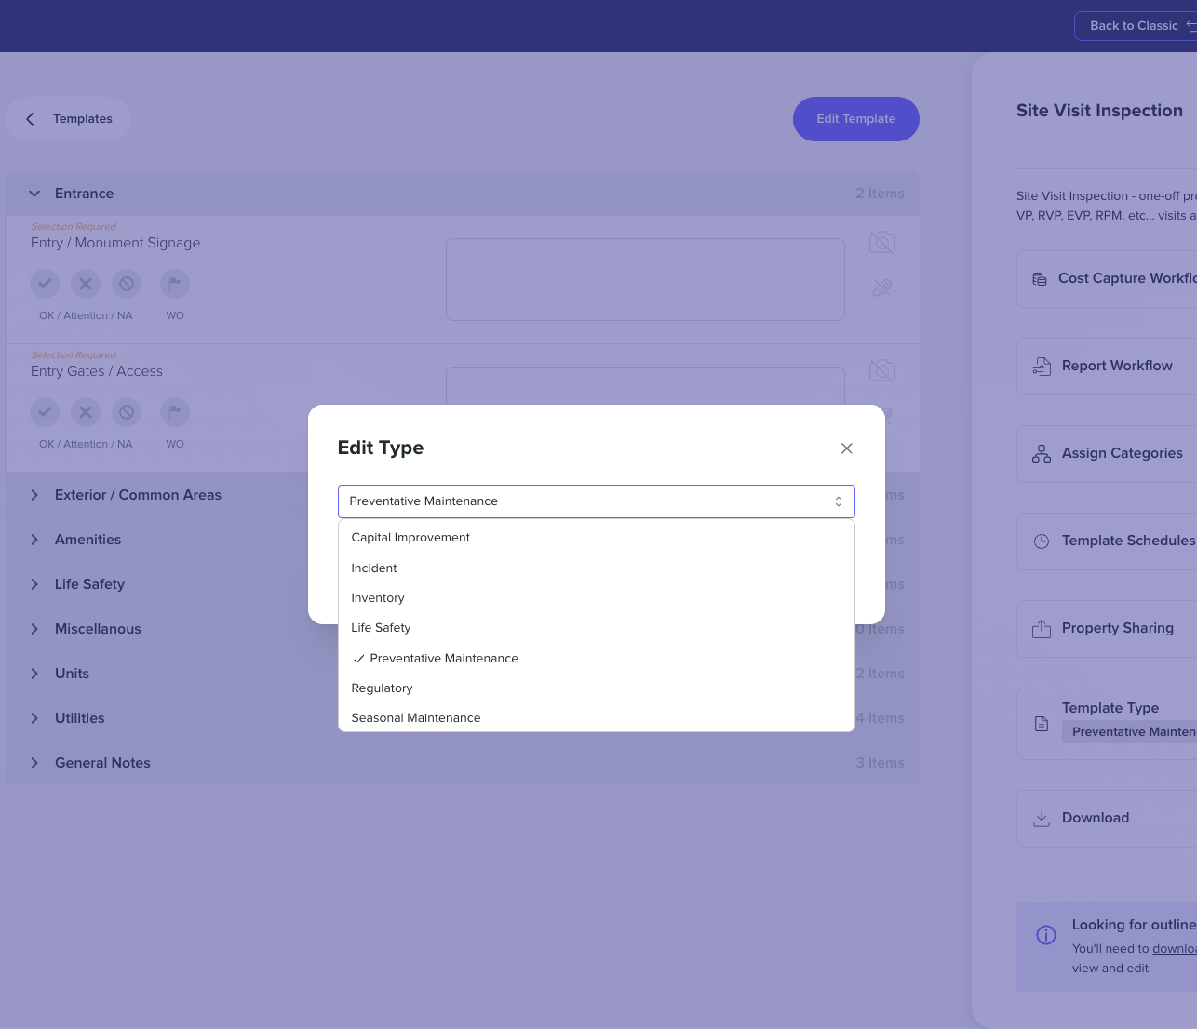Click Entrance 2 Items count

tap(880, 194)
